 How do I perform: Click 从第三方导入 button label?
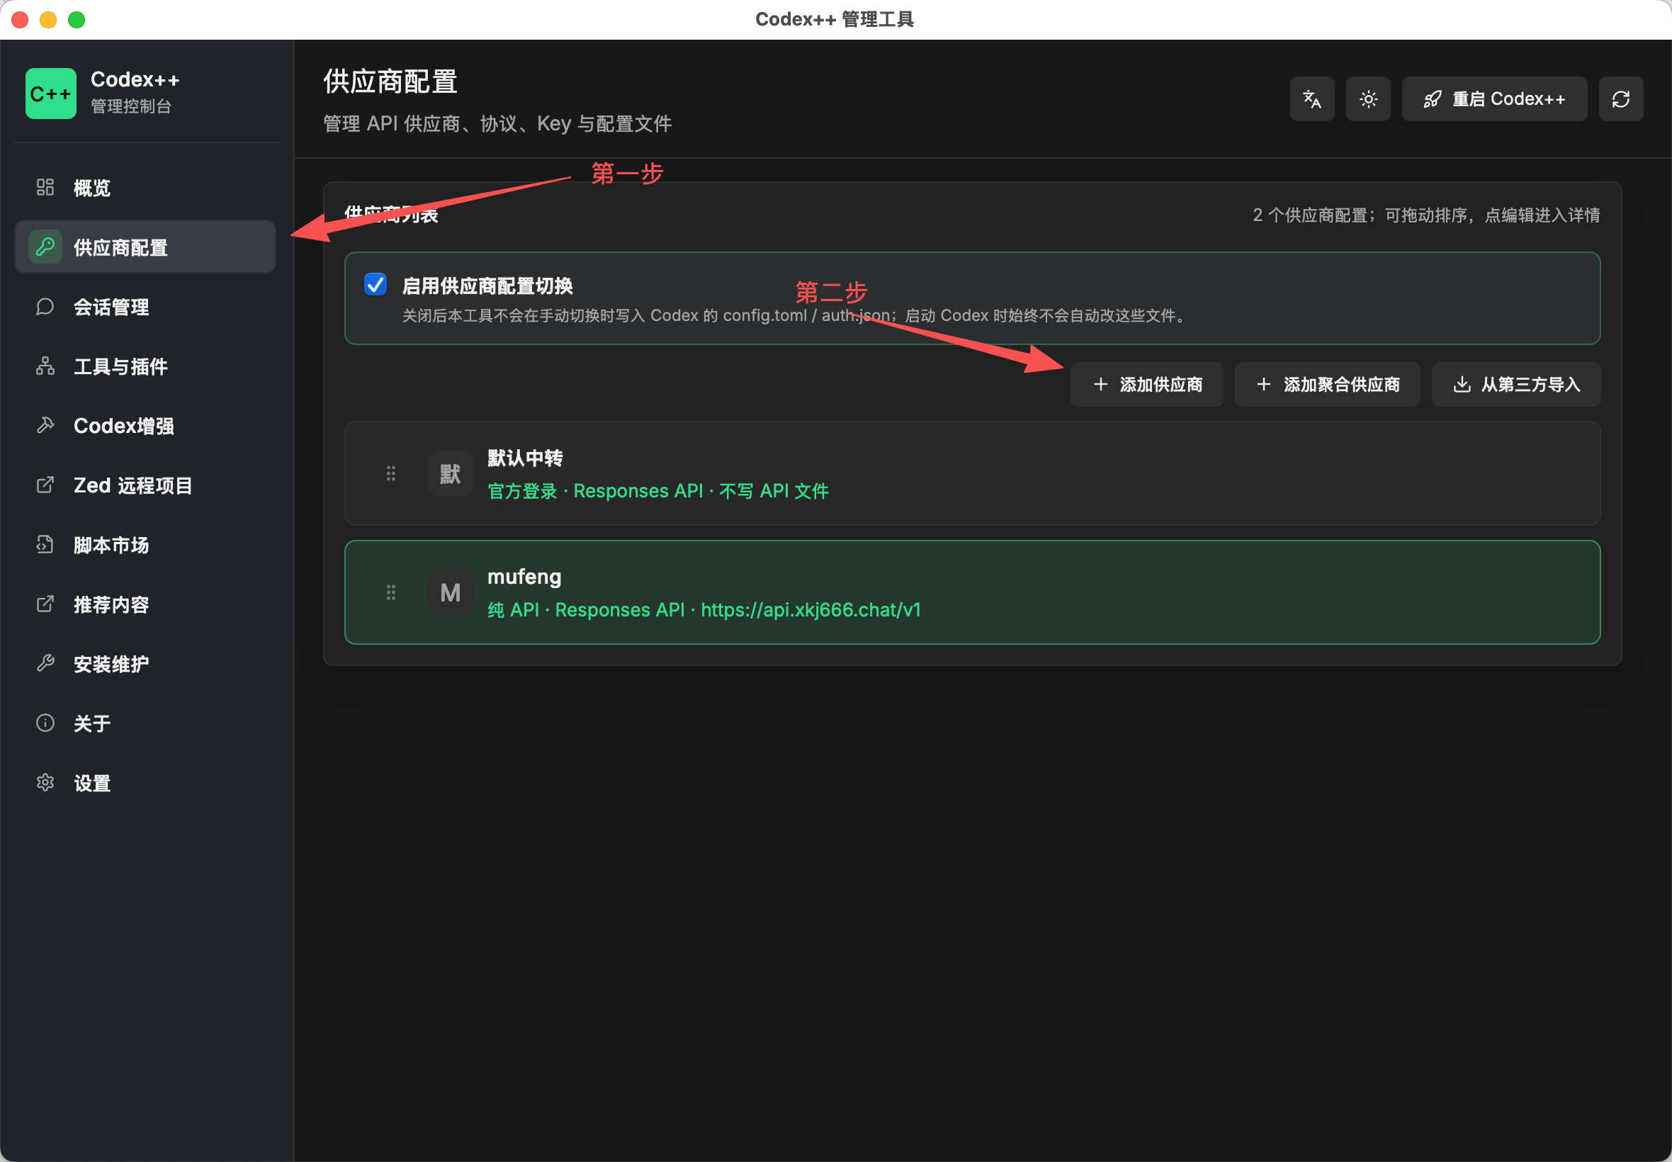tap(1530, 385)
